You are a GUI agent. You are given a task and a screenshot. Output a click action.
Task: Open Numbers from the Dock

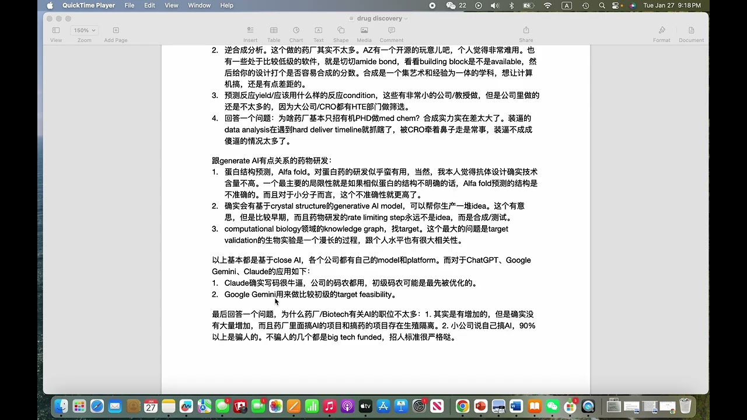312,406
